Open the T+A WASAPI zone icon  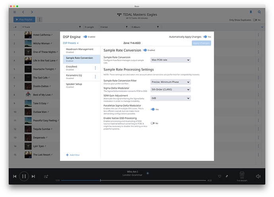[242, 175]
